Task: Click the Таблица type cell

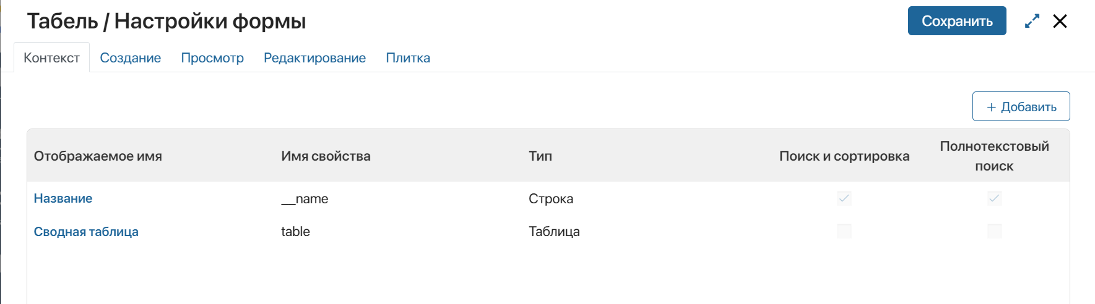Action: (554, 232)
